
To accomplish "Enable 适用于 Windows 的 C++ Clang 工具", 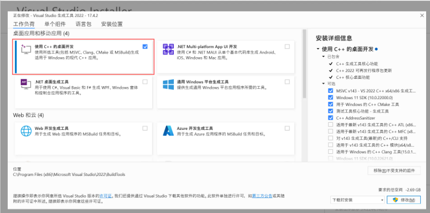I will click(330, 151).
